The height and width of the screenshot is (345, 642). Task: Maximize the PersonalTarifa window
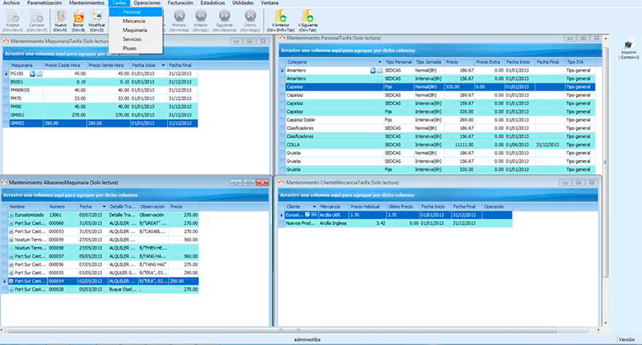click(x=583, y=38)
